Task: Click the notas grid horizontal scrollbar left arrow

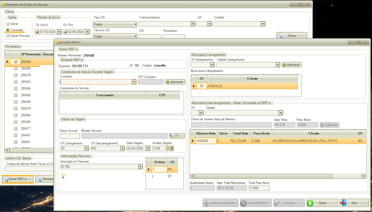Action: [x=192, y=176]
